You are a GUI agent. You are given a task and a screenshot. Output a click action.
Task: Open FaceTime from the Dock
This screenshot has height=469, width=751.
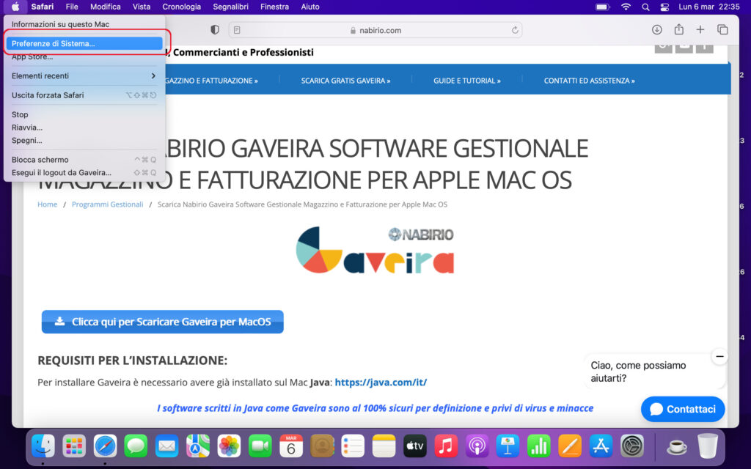point(260,446)
